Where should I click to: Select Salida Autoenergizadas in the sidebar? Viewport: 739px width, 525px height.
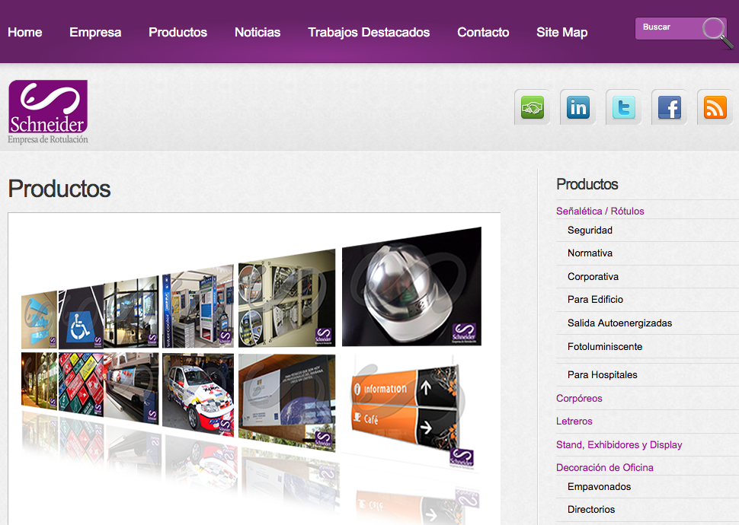click(619, 323)
